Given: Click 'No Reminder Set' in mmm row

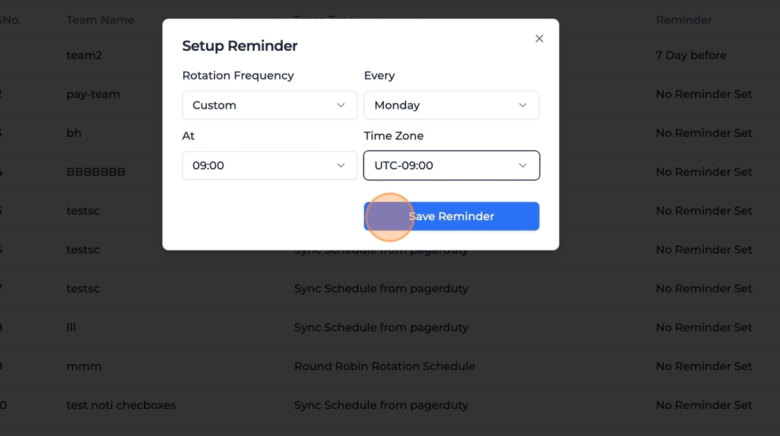Looking at the screenshot, I should coord(703,366).
